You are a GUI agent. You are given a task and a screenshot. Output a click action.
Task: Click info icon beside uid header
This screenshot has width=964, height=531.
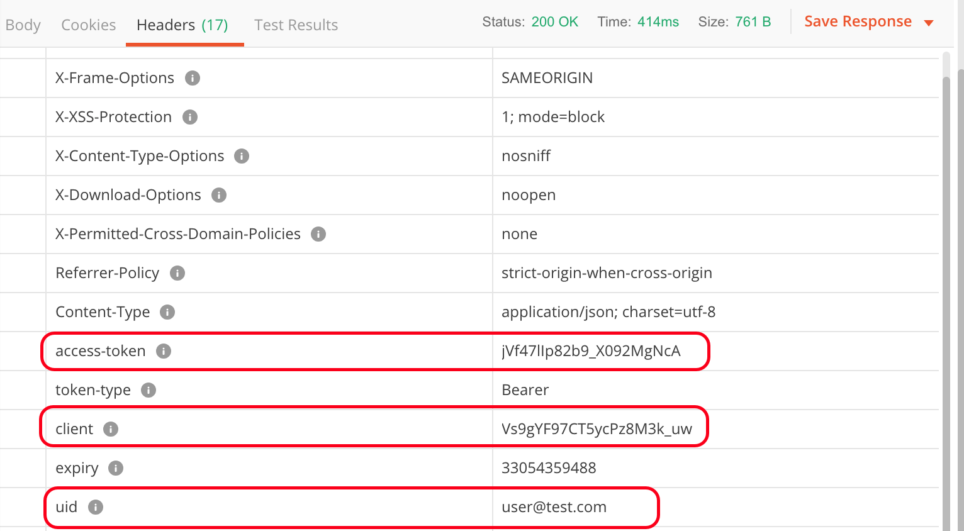tap(96, 507)
